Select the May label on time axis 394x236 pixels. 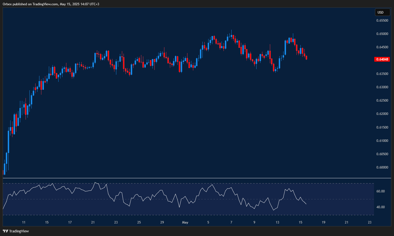coord(185,222)
